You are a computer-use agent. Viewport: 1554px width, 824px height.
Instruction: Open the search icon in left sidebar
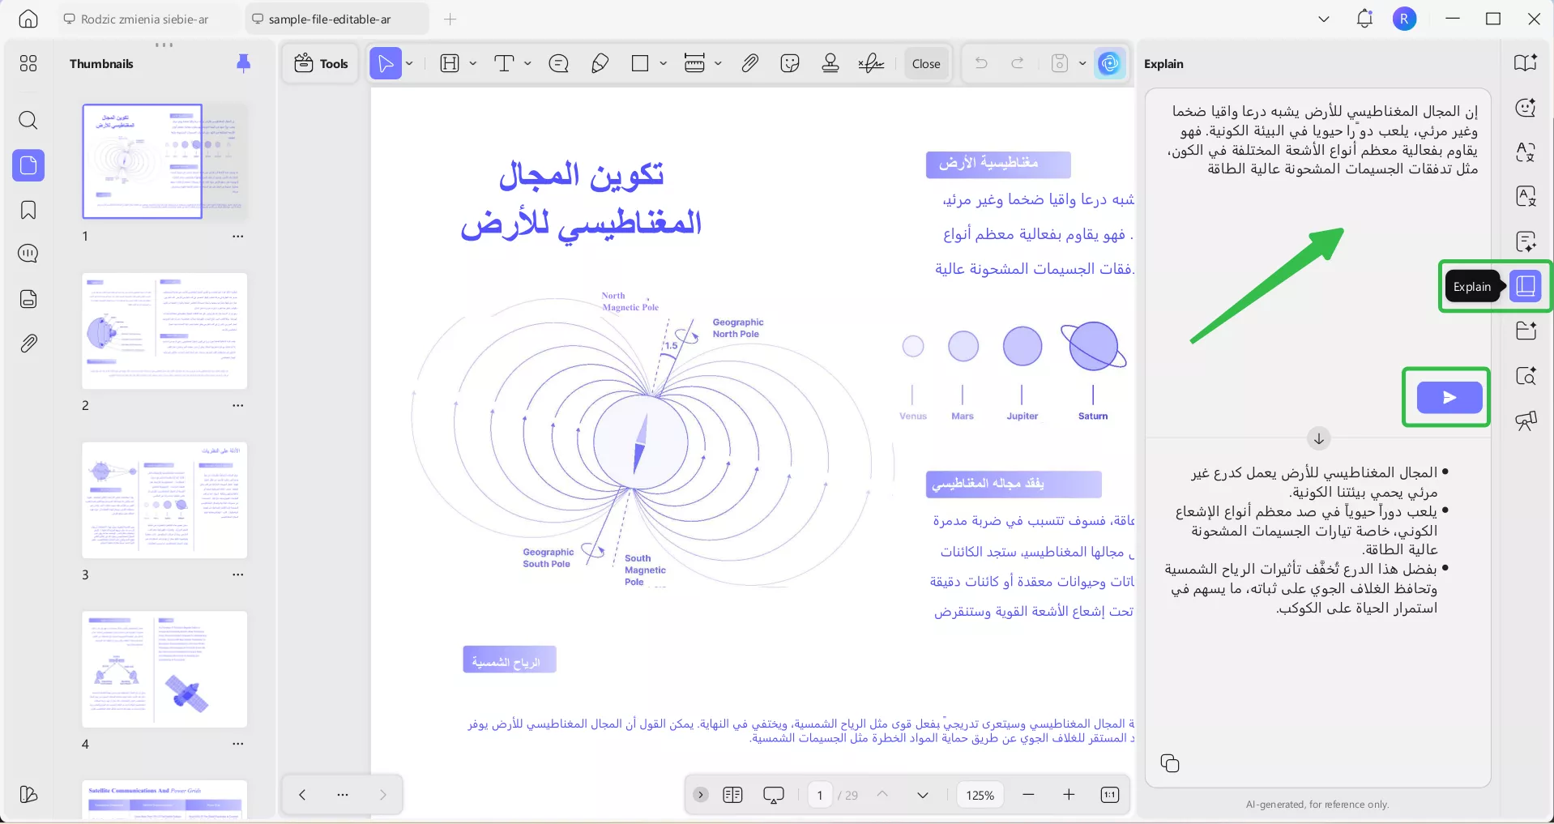(28, 121)
